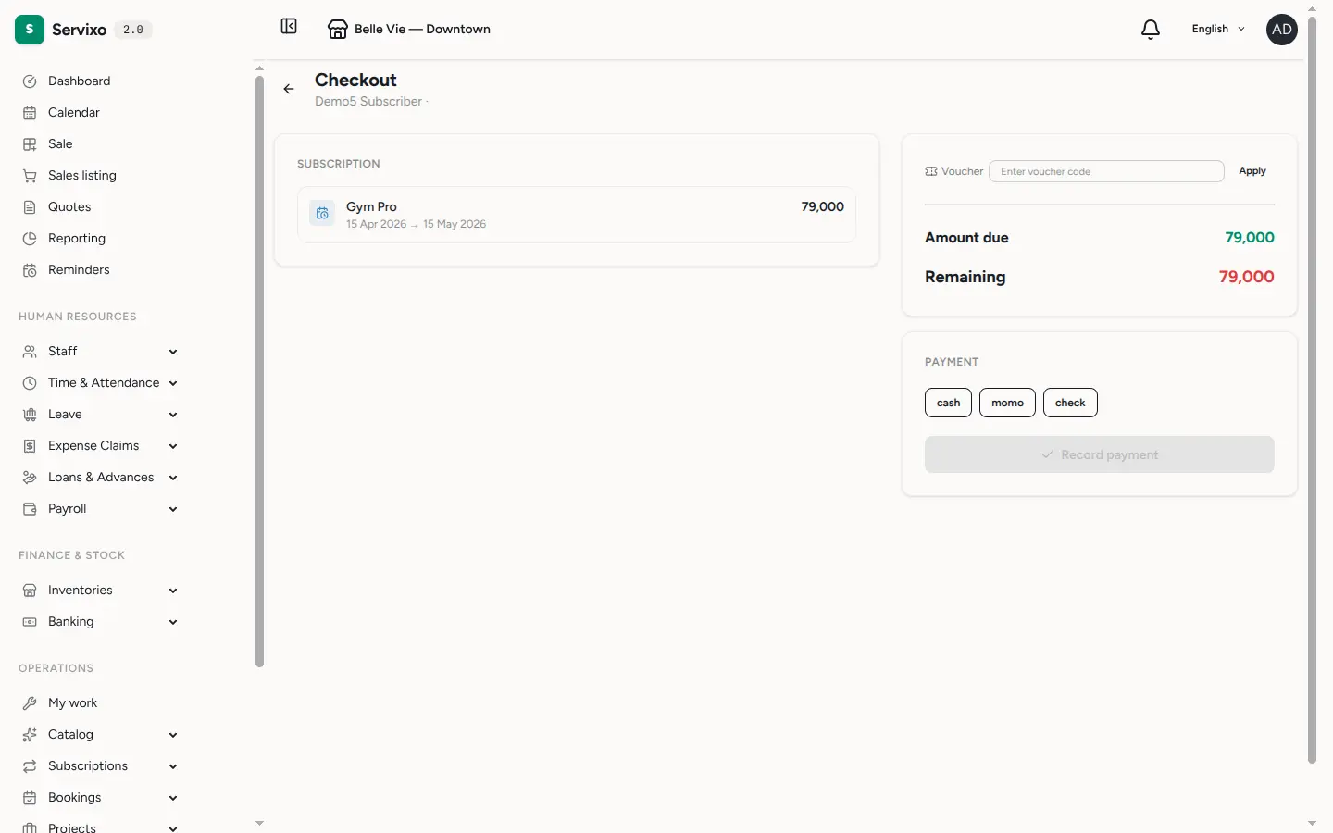Screen dimensions: 1333x833
Task: Click the Sales listing cart icon
Action: coord(30,176)
